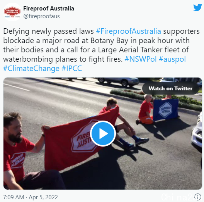Open the #auspol hashtag
The width and height of the screenshot is (204, 202).
tap(172, 59)
